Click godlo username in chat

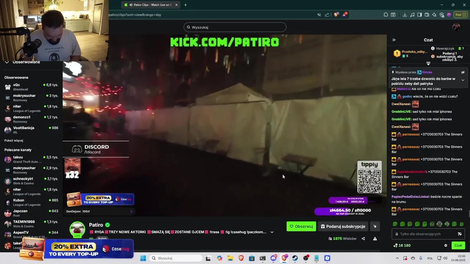407,96
